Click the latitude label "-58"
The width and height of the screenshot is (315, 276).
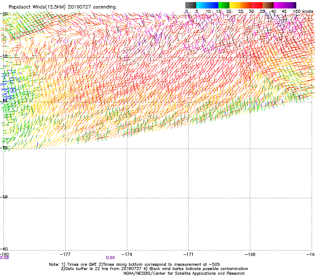tap(4, 197)
